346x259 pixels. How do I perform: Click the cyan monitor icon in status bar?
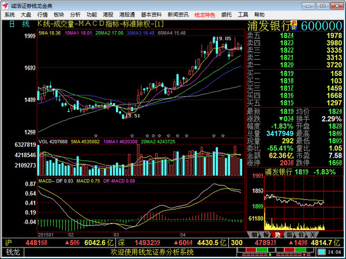click(x=322, y=252)
